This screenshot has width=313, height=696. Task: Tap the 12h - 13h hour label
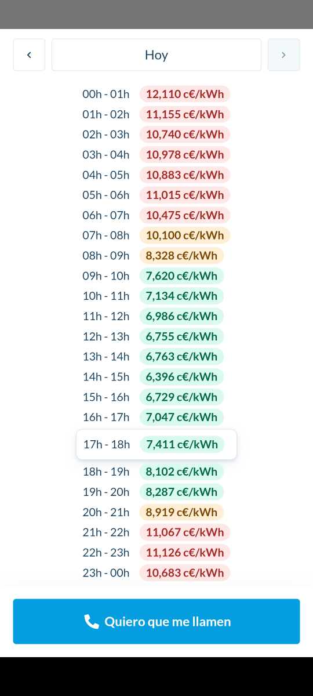pos(106,336)
